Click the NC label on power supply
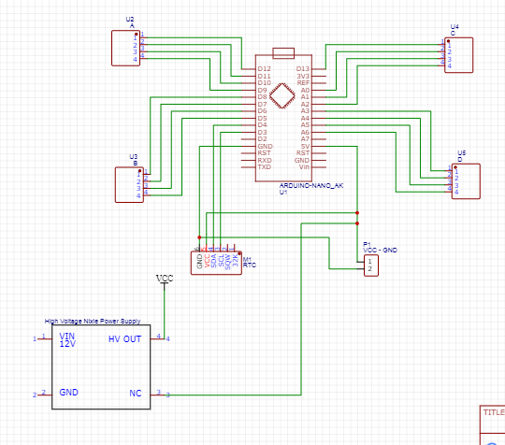Viewport: 505px width, 445px height. click(136, 394)
